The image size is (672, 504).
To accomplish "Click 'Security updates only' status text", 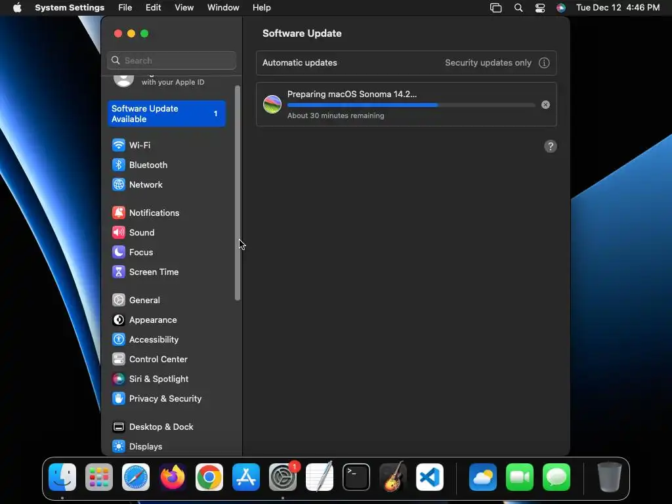I will coord(488,63).
